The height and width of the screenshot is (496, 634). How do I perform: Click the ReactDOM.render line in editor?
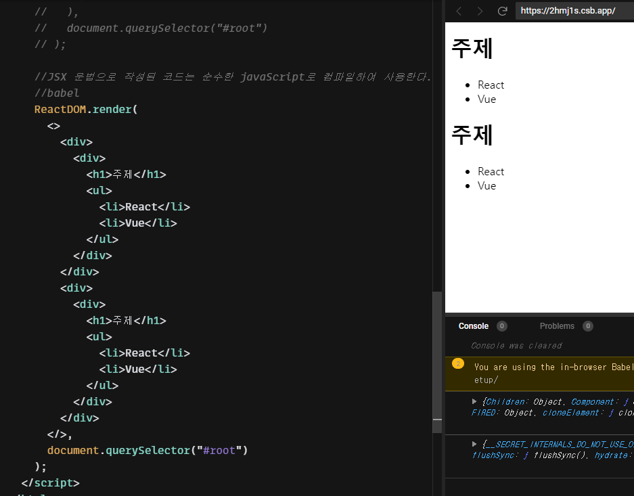tap(86, 110)
